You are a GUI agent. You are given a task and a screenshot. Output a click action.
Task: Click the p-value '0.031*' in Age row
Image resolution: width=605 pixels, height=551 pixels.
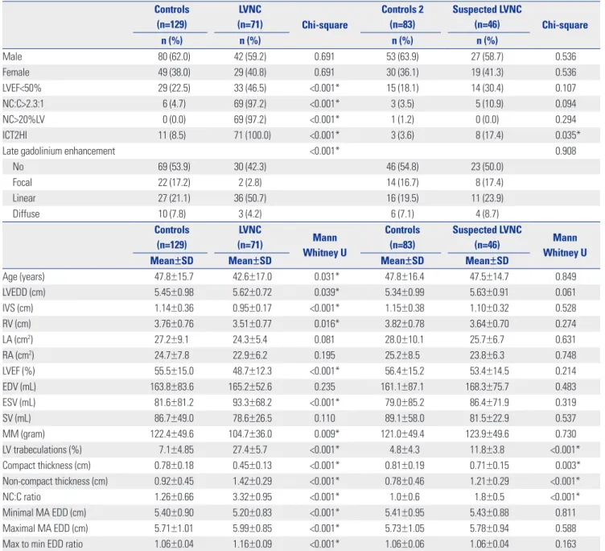[327, 277]
